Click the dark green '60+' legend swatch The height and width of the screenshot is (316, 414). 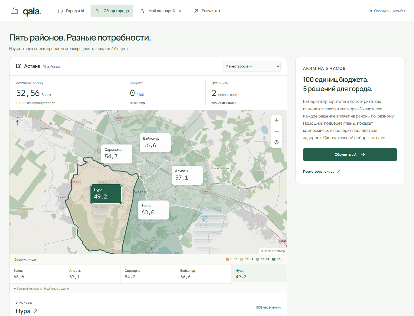pyautogui.click(x=274, y=259)
